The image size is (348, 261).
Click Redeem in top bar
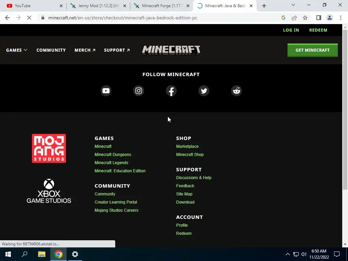point(318,30)
